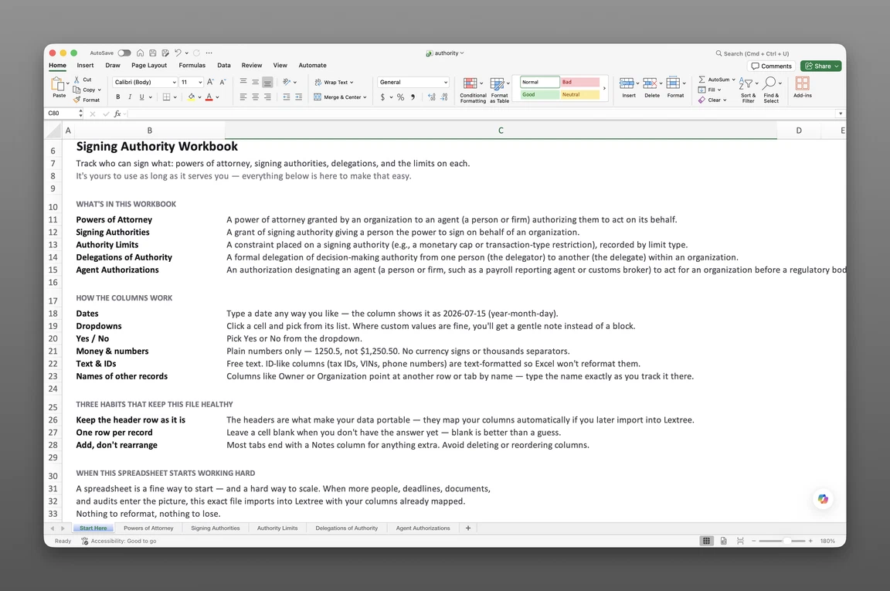Click the Home icon in the title bar
890x591 pixels.
coord(140,53)
